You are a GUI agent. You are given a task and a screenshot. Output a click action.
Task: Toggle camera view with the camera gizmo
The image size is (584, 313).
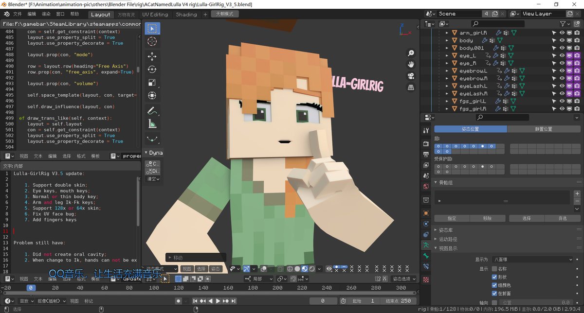tap(411, 76)
